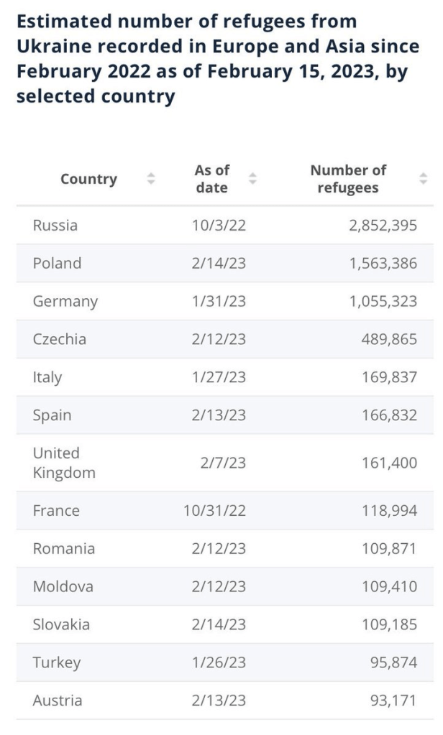Select the United Kingdom country cell

tap(64, 463)
